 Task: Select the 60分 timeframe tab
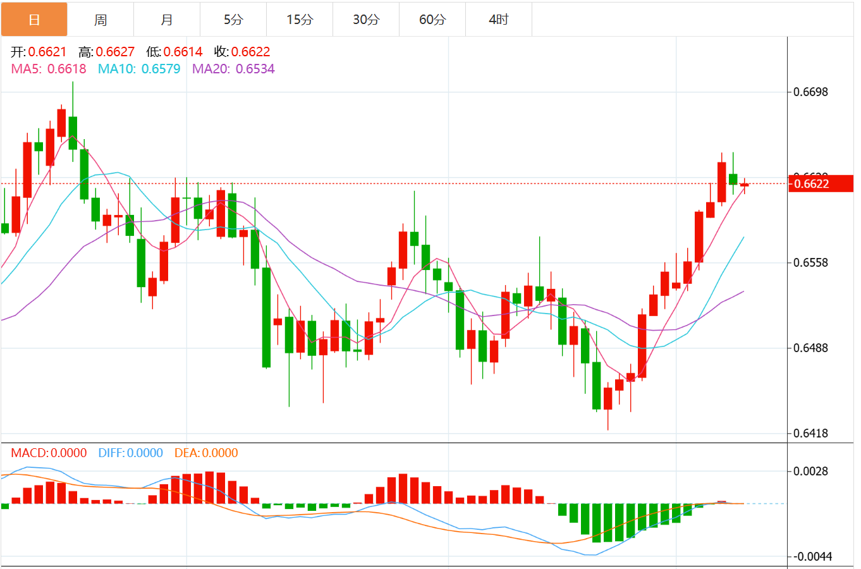[x=432, y=20]
